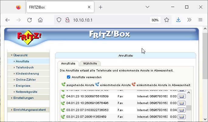
Task: Open the Firefox application menu
Action: 200,20
